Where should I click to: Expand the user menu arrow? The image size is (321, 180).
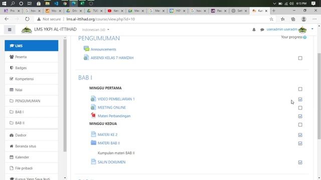[312, 29]
